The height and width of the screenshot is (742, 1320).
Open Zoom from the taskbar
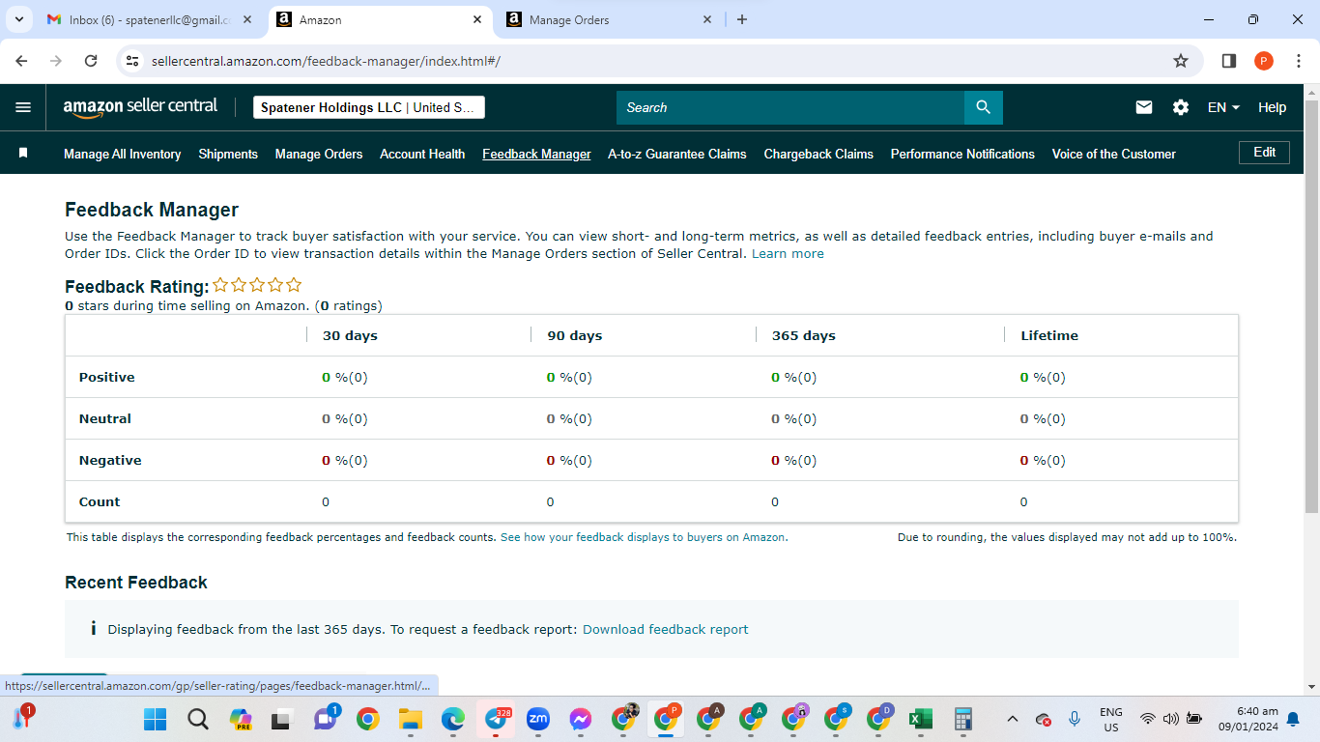tap(538, 719)
